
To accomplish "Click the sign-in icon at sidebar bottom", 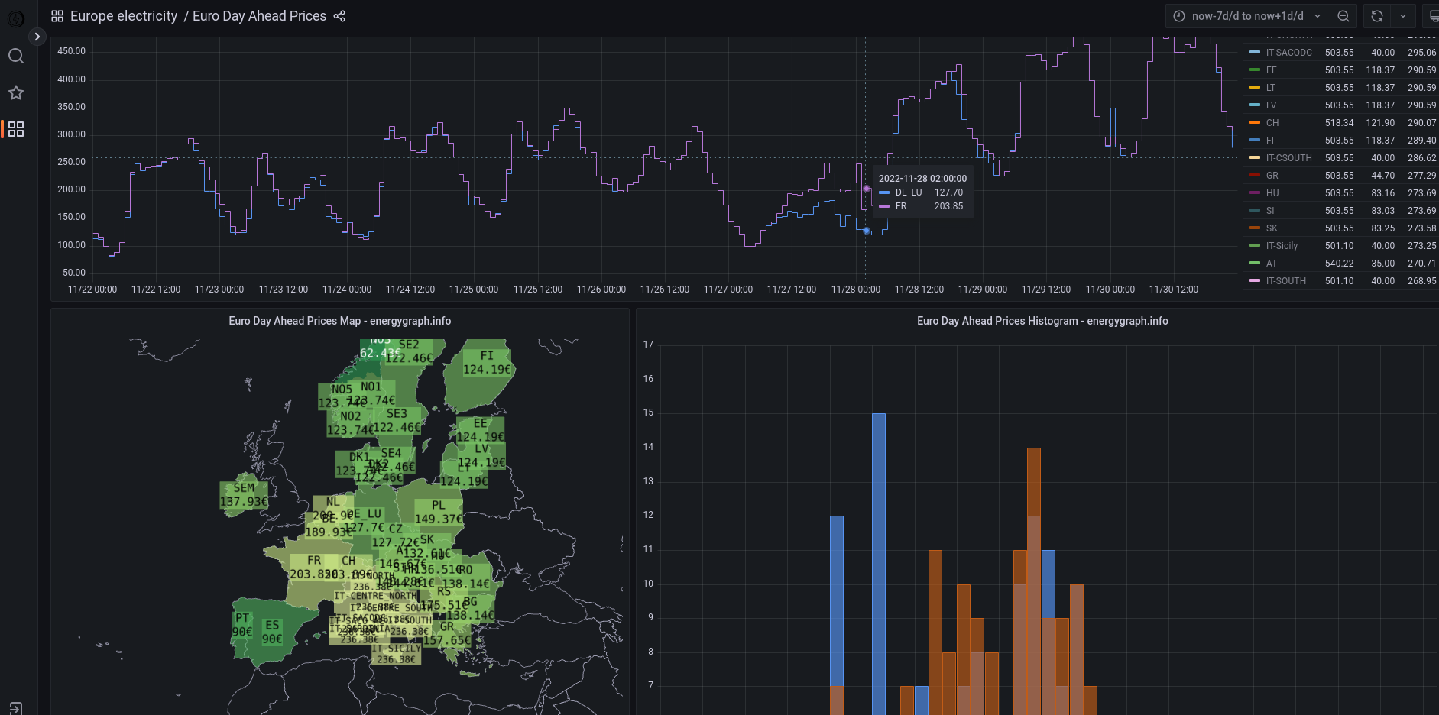I will tap(16, 707).
